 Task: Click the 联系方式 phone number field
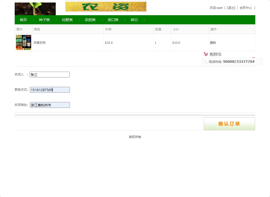tap(50, 90)
